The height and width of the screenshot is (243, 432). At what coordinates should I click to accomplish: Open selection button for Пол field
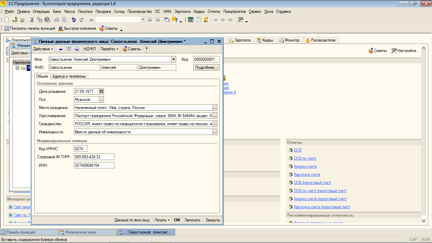pyautogui.click(x=102, y=100)
